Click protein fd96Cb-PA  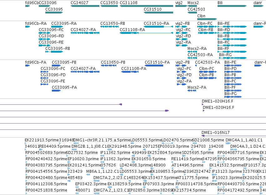(36, 62)
